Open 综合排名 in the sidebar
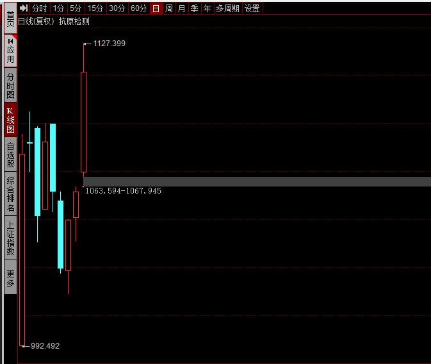This screenshot has width=431, height=364. coord(10,194)
